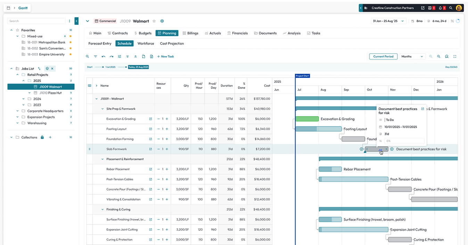Open the notifications bell icon
This screenshot has height=245, width=468.
point(440,8)
